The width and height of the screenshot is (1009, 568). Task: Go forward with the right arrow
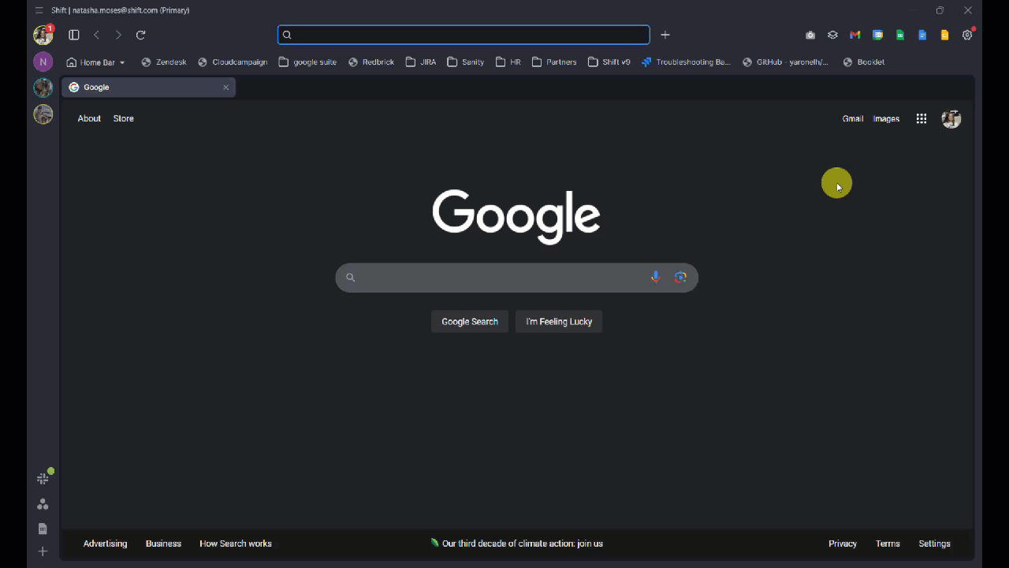118,35
